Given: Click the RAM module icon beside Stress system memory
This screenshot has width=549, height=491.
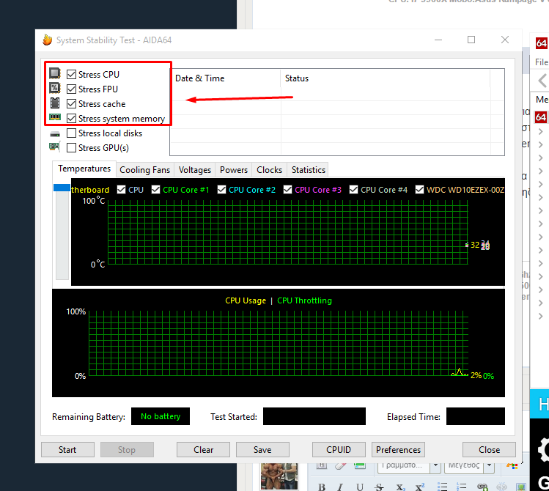Looking at the screenshot, I should click(55, 117).
